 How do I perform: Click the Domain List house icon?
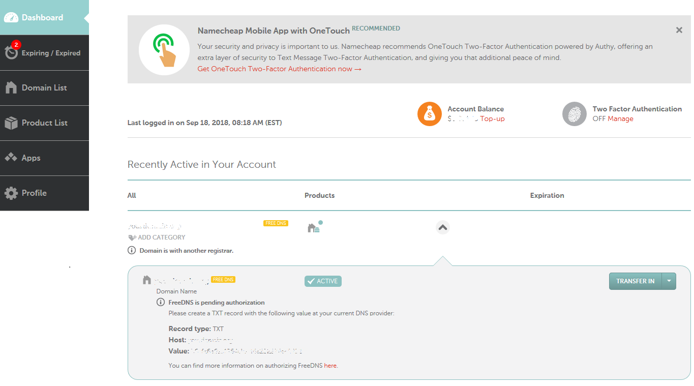(x=11, y=87)
